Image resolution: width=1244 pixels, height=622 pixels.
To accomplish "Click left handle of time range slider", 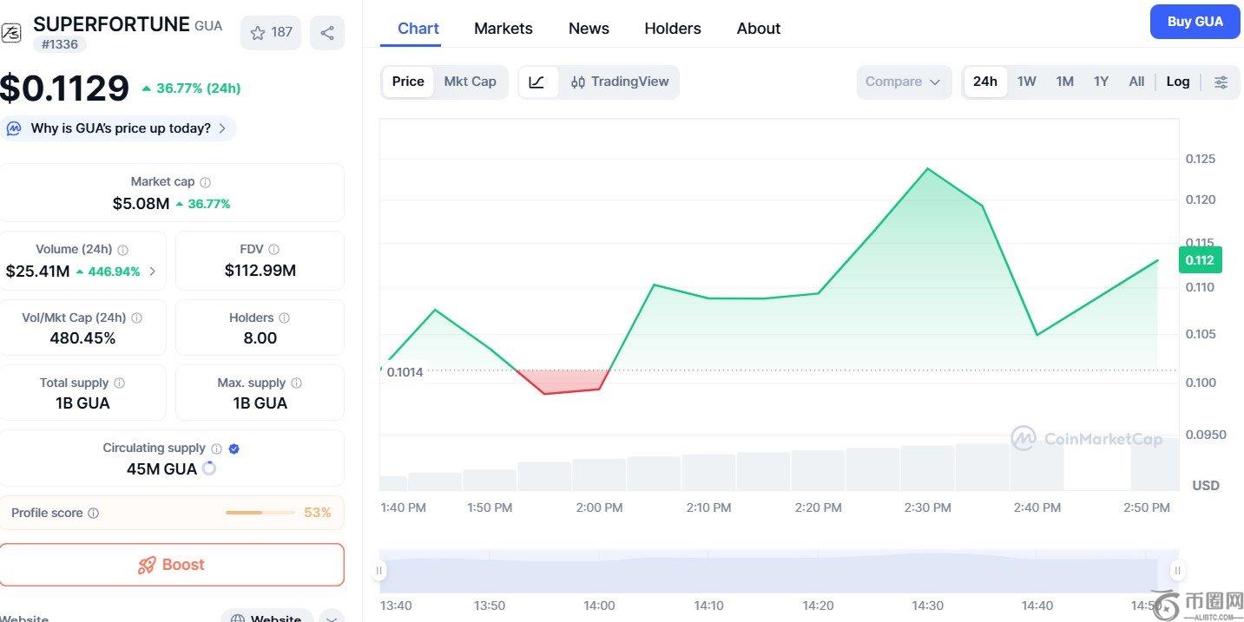I will point(379,571).
